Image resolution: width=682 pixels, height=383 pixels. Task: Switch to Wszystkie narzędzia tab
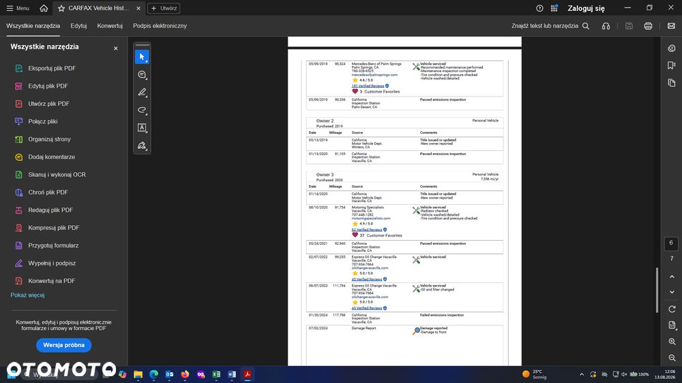coord(33,26)
